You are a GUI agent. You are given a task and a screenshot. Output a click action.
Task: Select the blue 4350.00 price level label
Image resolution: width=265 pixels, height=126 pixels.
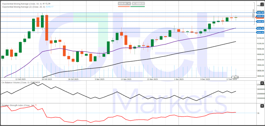260,16
